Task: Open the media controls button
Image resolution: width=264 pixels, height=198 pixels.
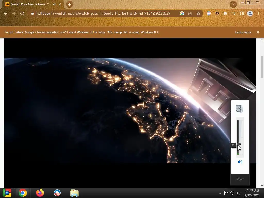Action: pos(233,13)
